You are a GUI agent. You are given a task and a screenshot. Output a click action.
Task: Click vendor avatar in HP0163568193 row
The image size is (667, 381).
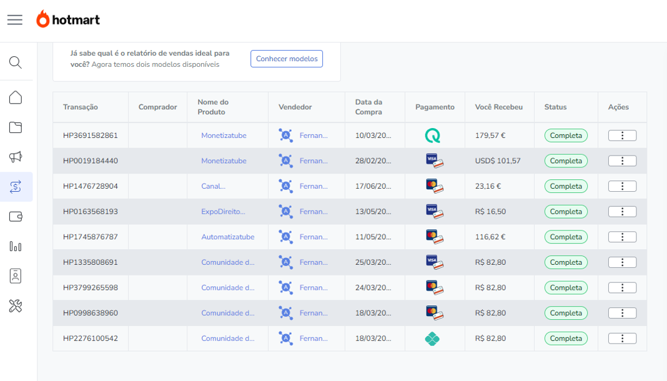286,211
